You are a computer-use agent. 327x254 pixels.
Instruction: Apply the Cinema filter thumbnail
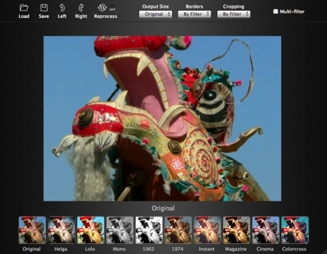point(266,230)
